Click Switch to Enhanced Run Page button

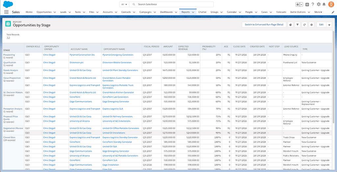[264, 25]
